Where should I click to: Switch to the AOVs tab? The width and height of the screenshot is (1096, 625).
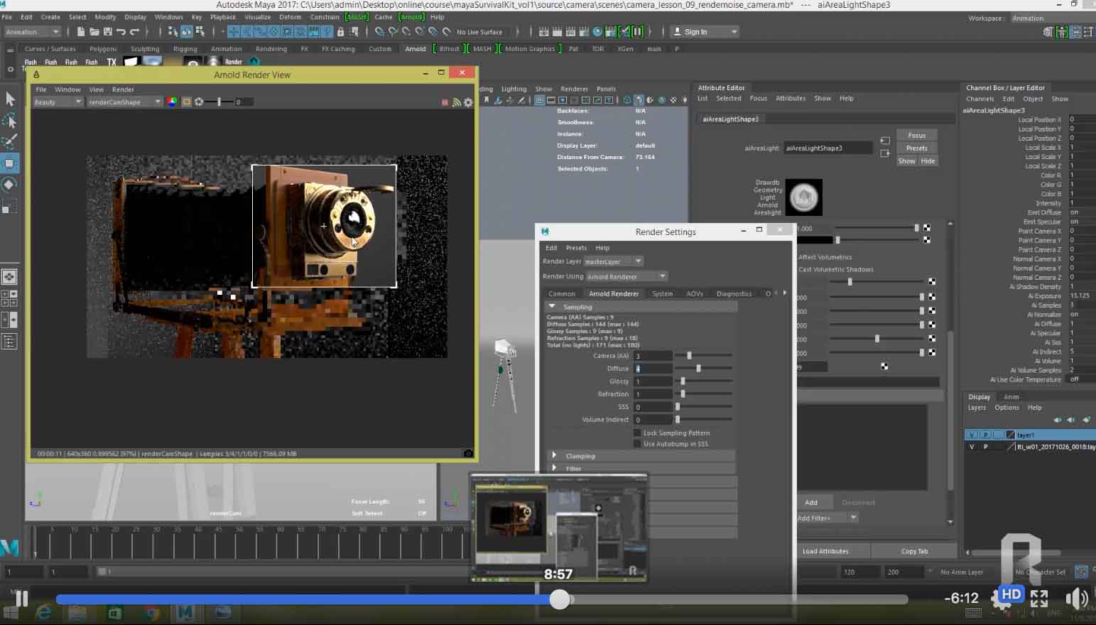694,293
